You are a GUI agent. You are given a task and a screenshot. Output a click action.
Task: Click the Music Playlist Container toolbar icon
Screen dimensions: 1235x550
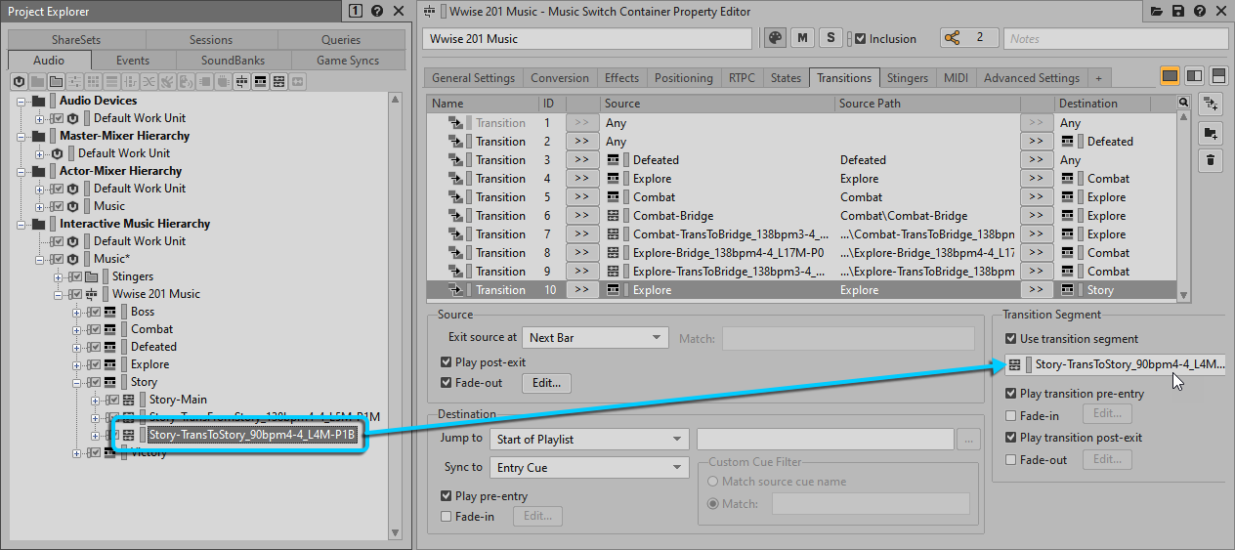260,82
